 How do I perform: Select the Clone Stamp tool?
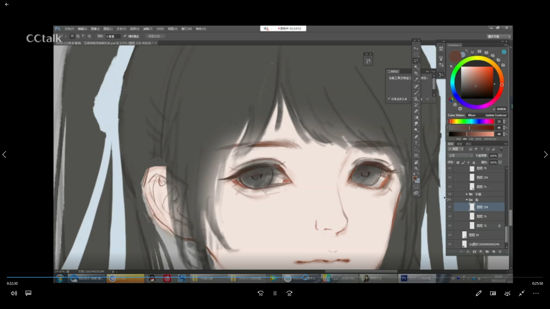[x=416, y=99]
